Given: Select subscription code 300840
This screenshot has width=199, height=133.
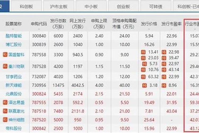Looking at the screenshot, I should 39,36.
